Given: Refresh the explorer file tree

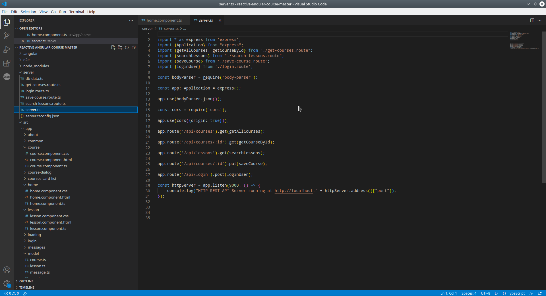Looking at the screenshot, I should tap(127, 47).
